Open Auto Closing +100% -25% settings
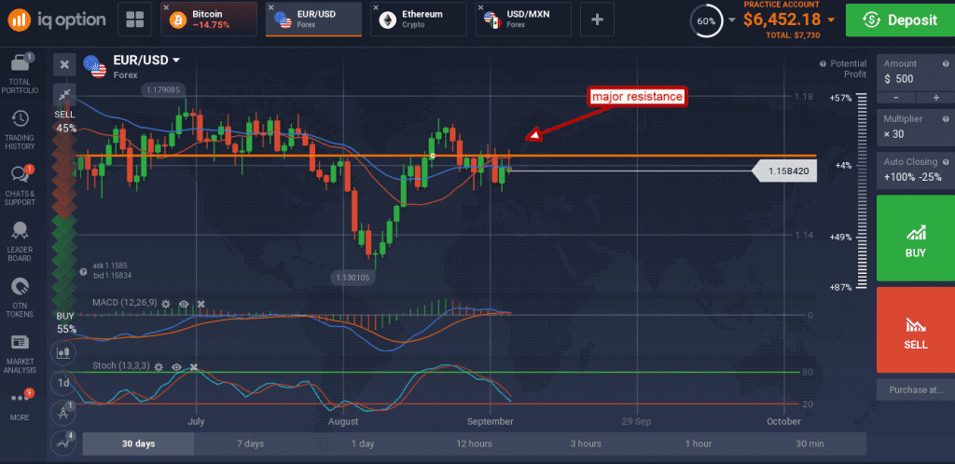Image resolution: width=955 pixels, height=464 pixels. [916, 171]
